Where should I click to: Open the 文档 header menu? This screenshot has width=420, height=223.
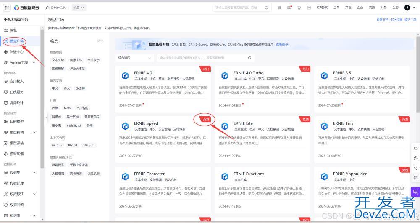coord(348,8)
